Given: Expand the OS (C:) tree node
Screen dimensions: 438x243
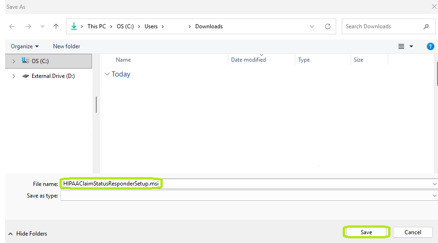Looking at the screenshot, I should coord(13,61).
